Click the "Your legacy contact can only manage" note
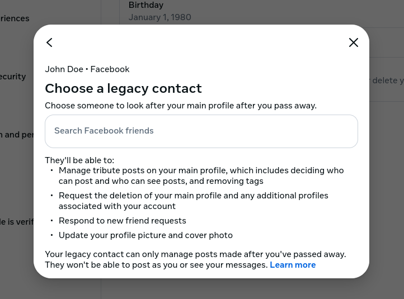The height and width of the screenshot is (299, 404). coord(195,254)
